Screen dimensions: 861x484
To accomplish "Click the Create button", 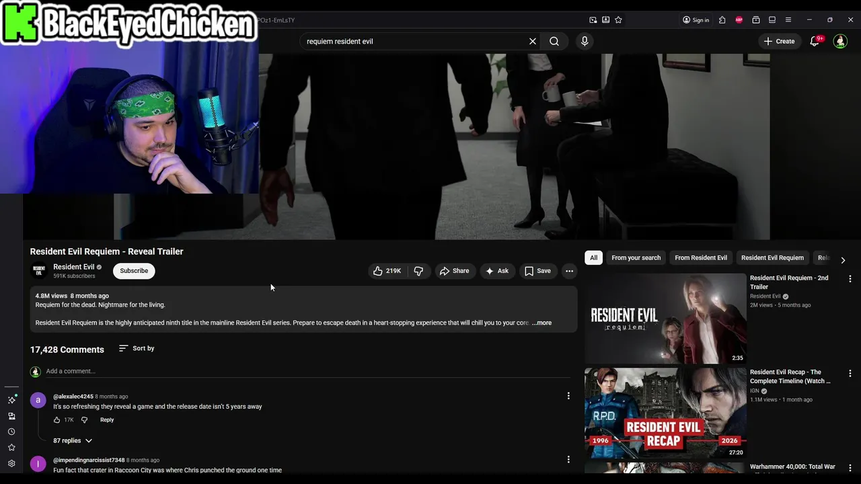I will point(779,41).
